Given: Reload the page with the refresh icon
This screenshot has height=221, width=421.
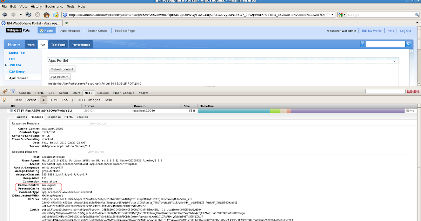Looking at the screenshot, I should [x=28, y=14].
